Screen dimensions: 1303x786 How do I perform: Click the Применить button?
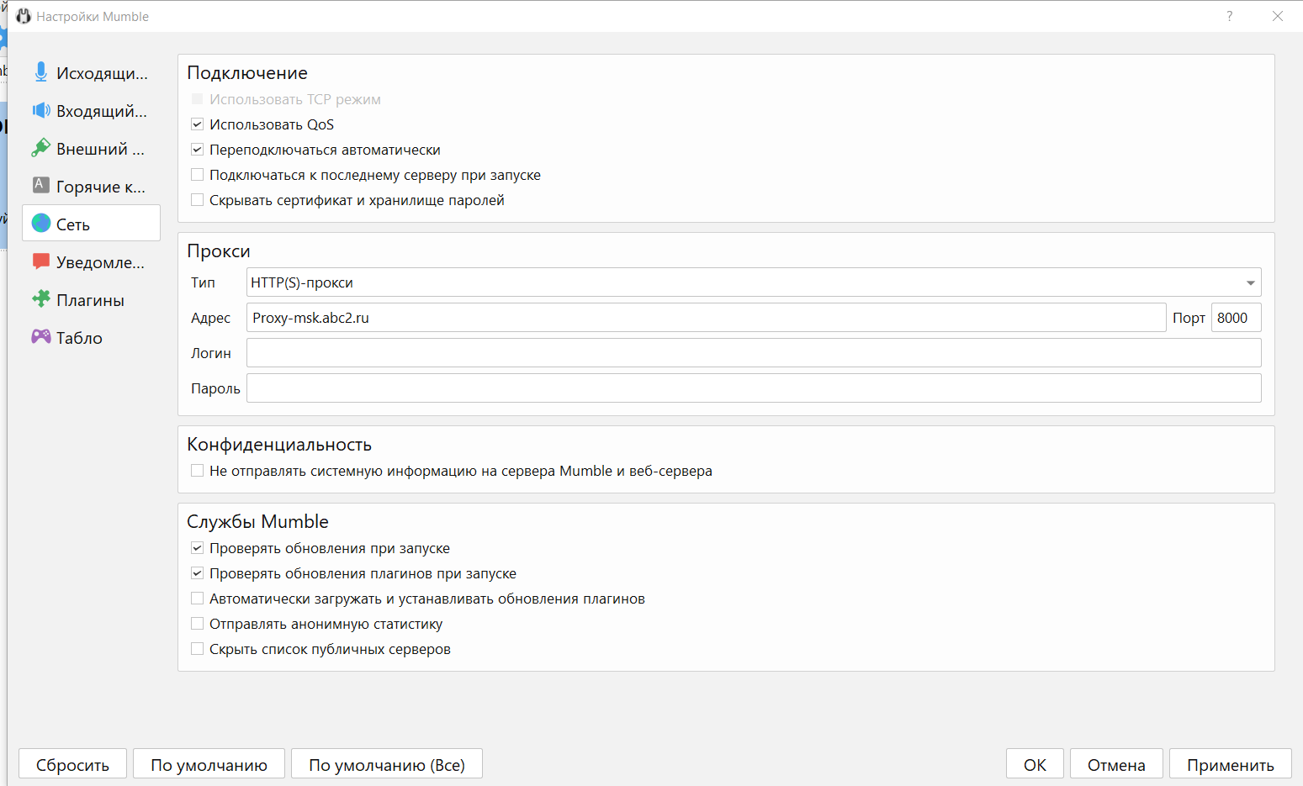1230,764
